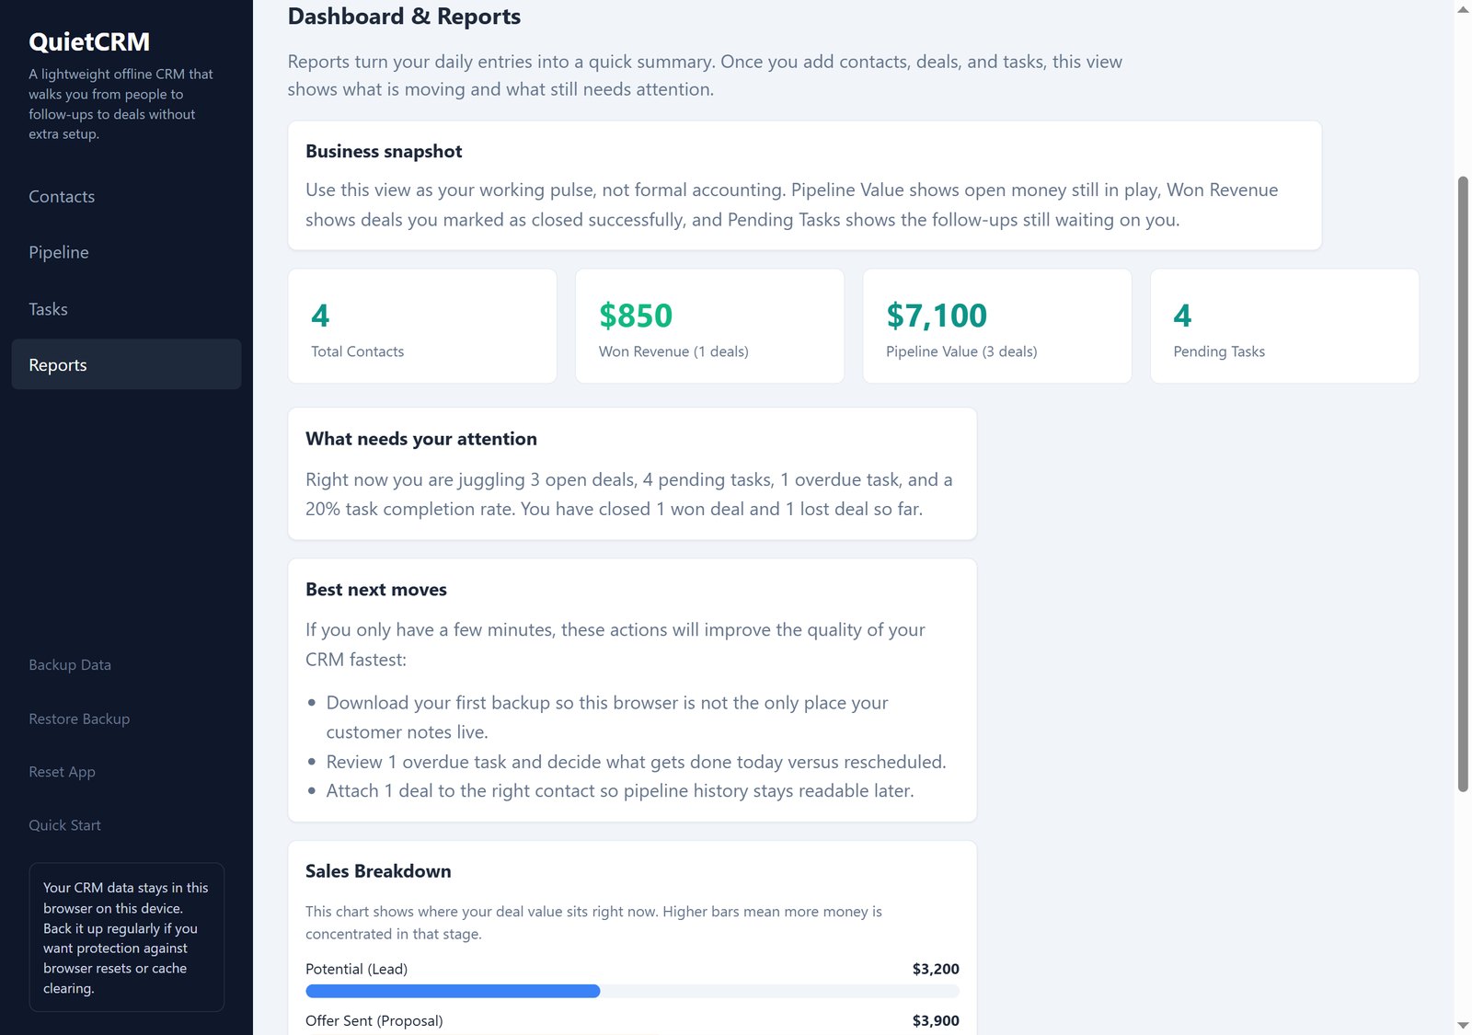Click the "Use this view as your working pulse" paragraph

pos(792,205)
